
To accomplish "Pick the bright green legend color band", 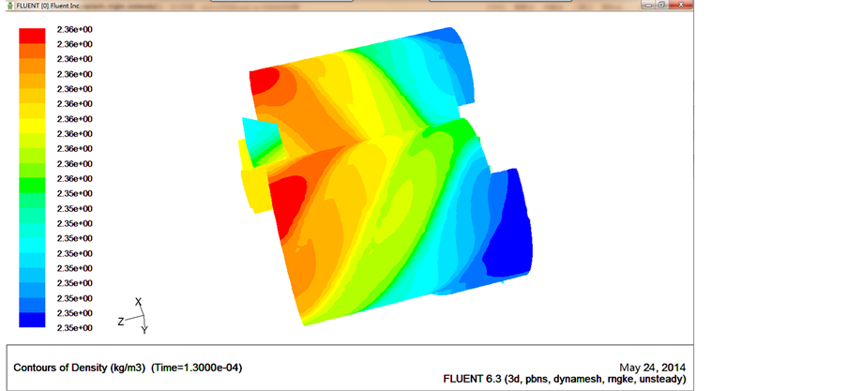I will [x=32, y=186].
